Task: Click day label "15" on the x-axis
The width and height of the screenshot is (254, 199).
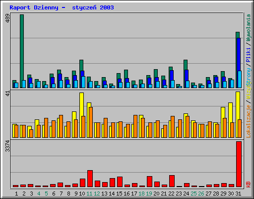Action: pyautogui.click(x=119, y=194)
